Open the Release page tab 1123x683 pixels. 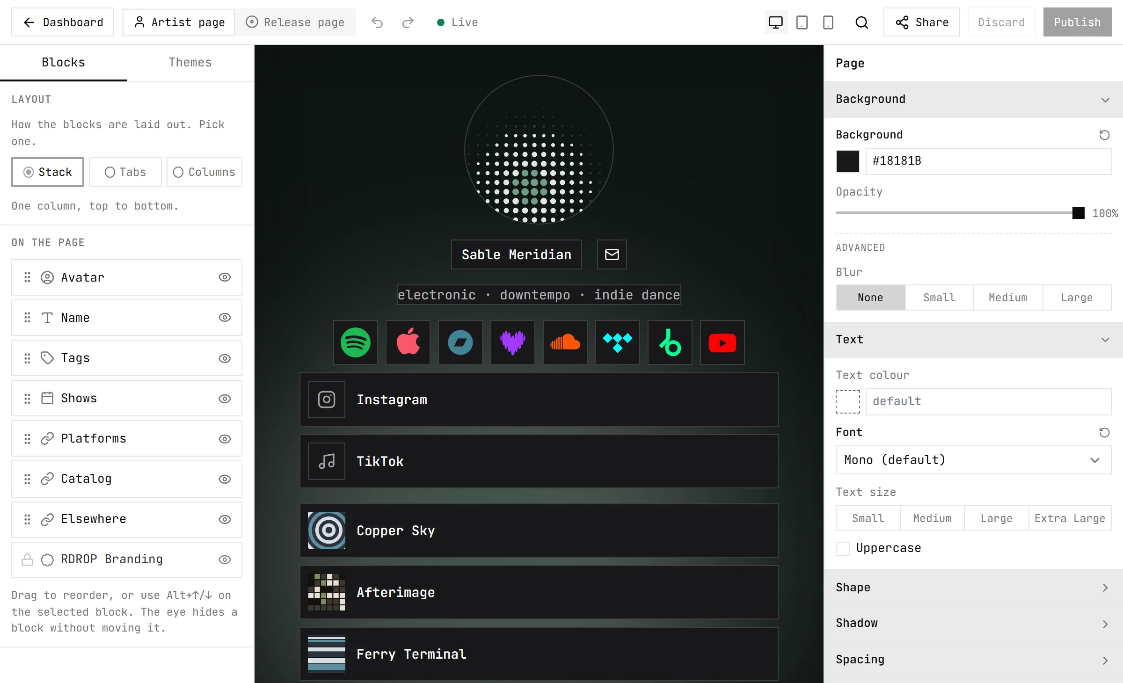click(296, 22)
